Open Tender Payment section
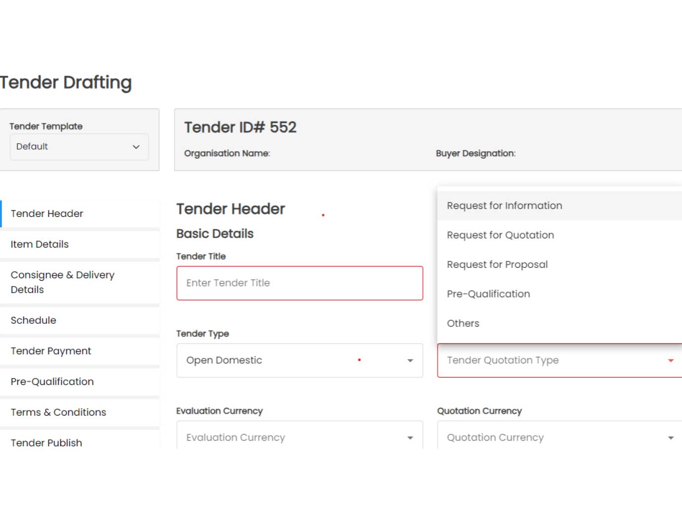The width and height of the screenshot is (682, 513). (x=51, y=351)
